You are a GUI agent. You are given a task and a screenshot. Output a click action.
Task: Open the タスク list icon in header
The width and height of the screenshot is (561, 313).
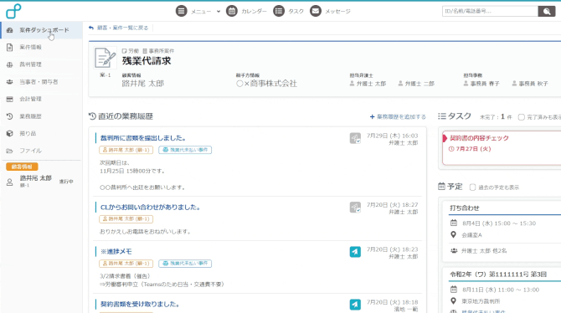tap(278, 11)
